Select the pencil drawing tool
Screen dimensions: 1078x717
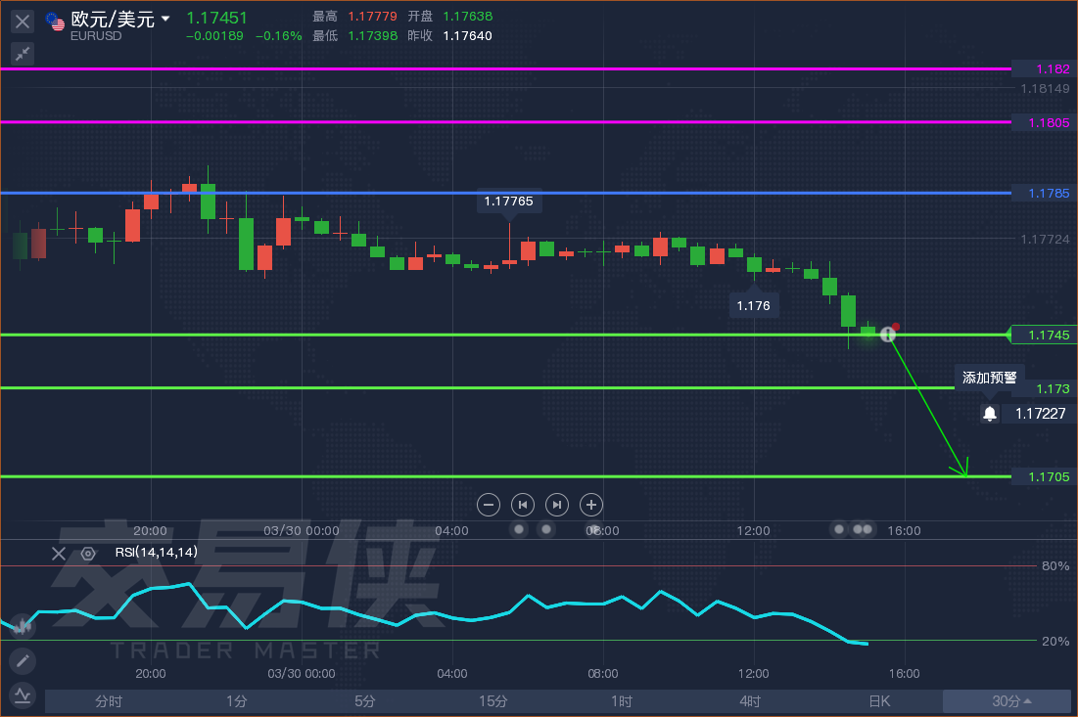[x=23, y=660]
